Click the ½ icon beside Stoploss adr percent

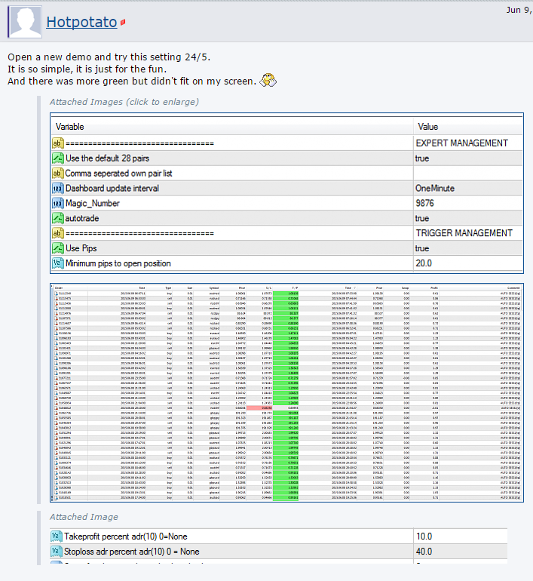pos(57,552)
